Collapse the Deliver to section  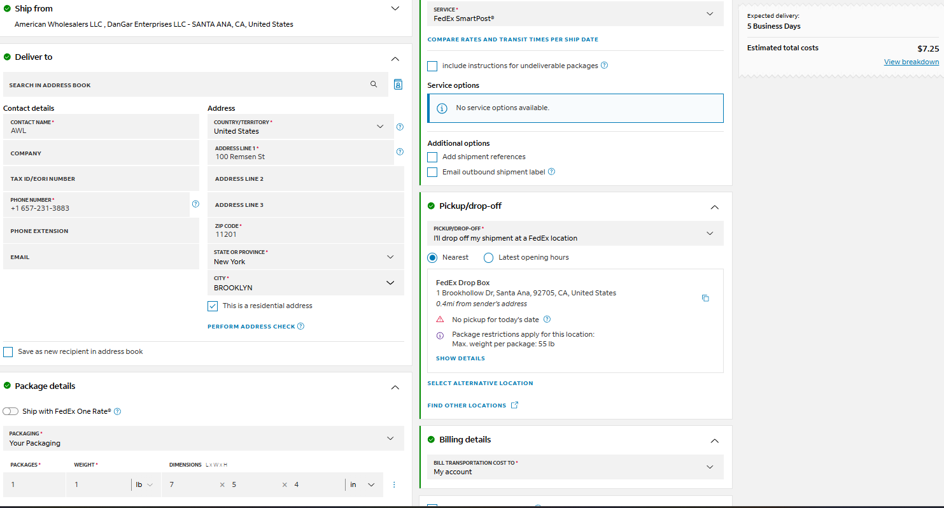[395, 59]
